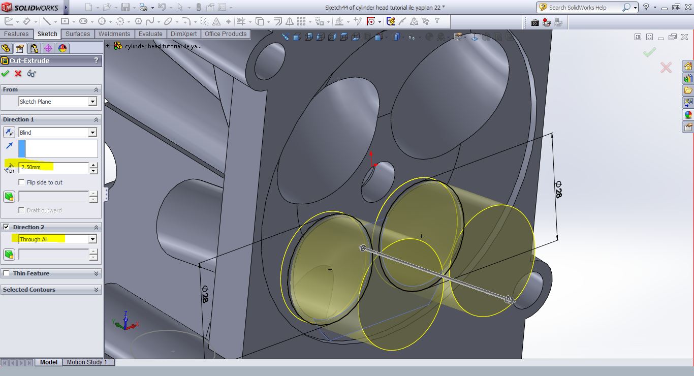Select the Sketch Text tool
Image resolution: width=694 pixels, height=376 pixels.
(x=216, y=21)
